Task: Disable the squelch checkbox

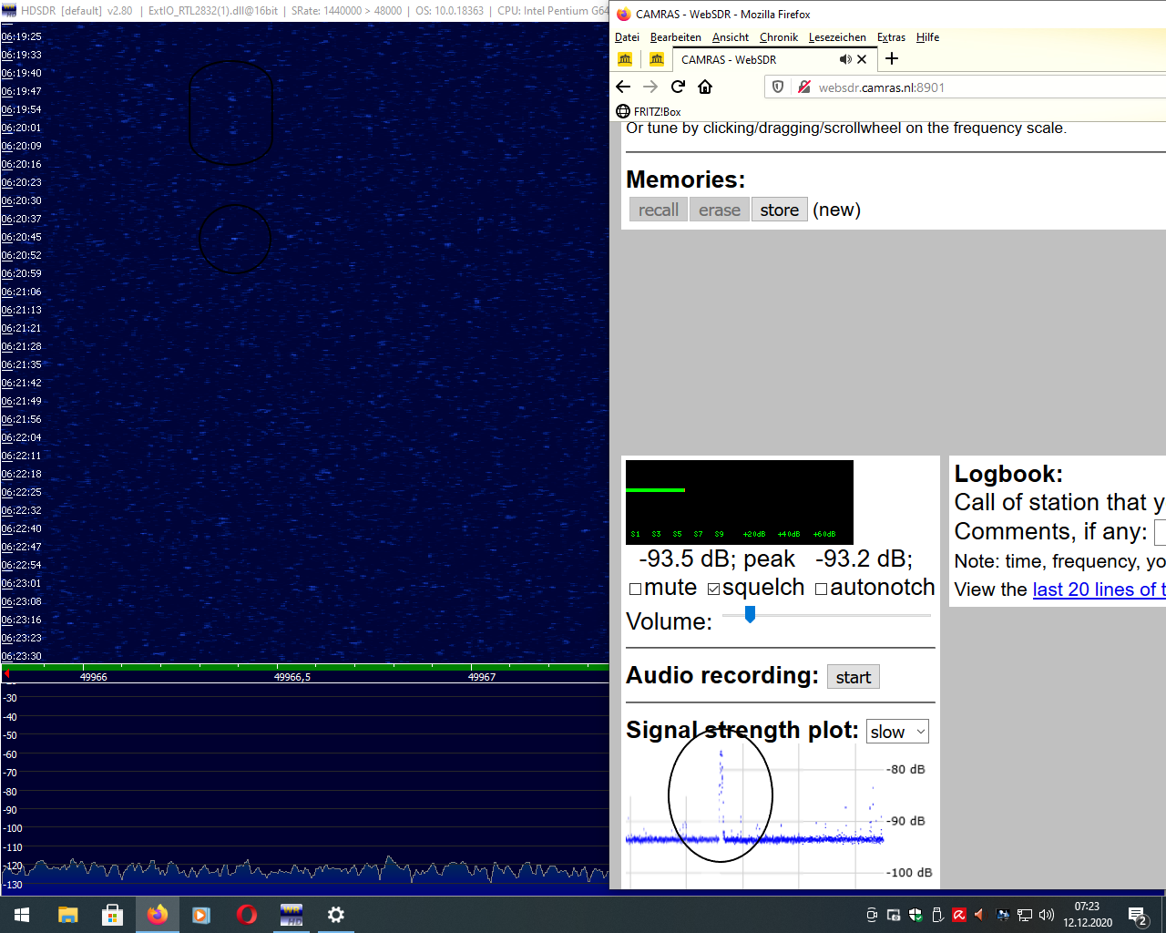Action: 714,589
